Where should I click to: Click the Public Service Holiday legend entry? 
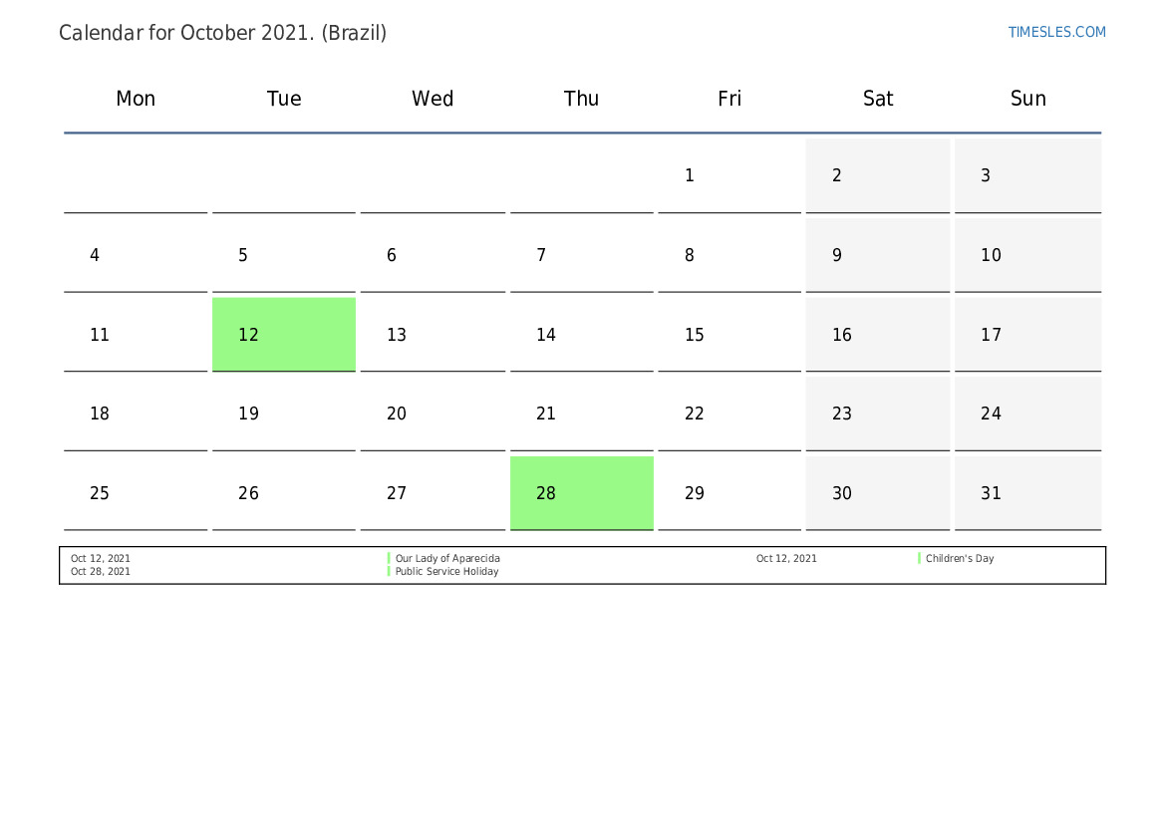(x=446, y=571)
